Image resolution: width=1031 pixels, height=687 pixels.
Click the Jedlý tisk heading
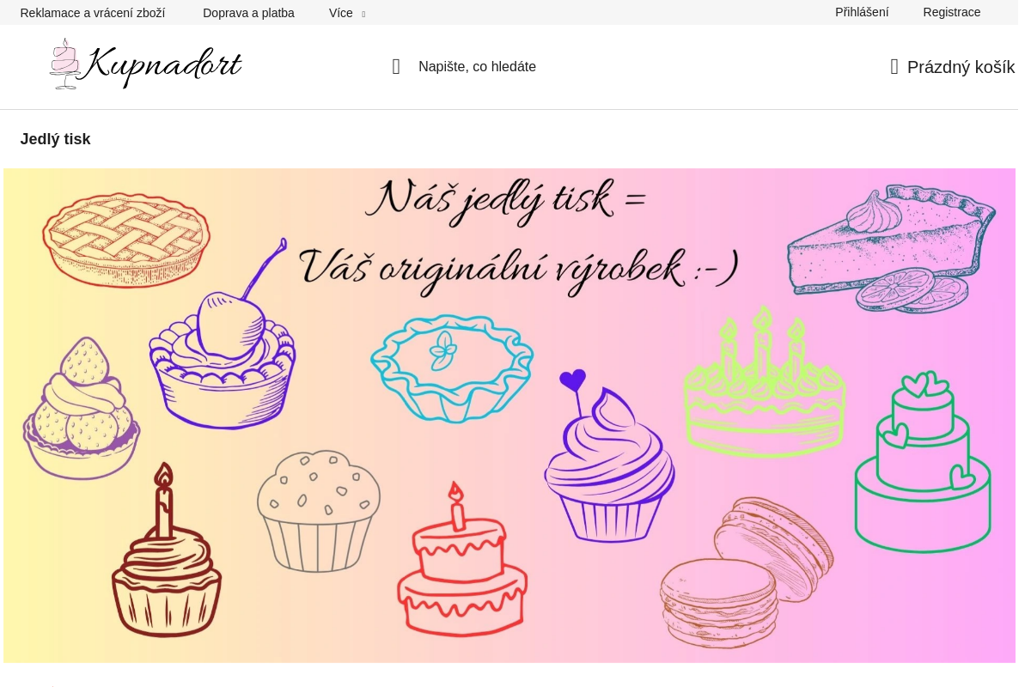point(56,139)
